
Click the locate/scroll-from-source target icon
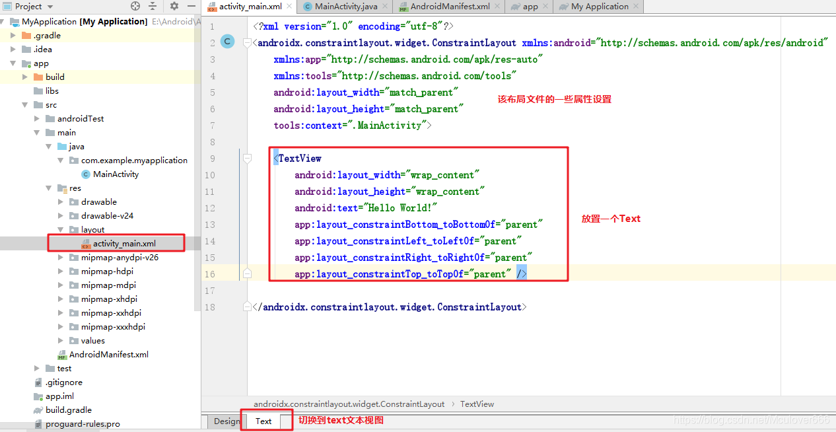tap(135, 6)
